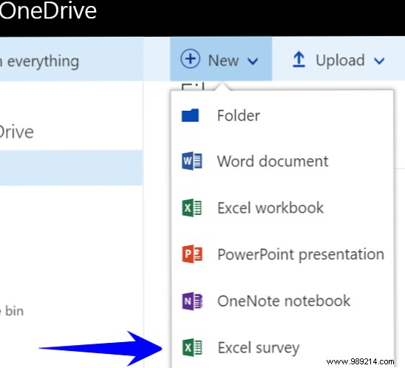
Task: Click the Excel survey icon
Action: click(192, 347)
